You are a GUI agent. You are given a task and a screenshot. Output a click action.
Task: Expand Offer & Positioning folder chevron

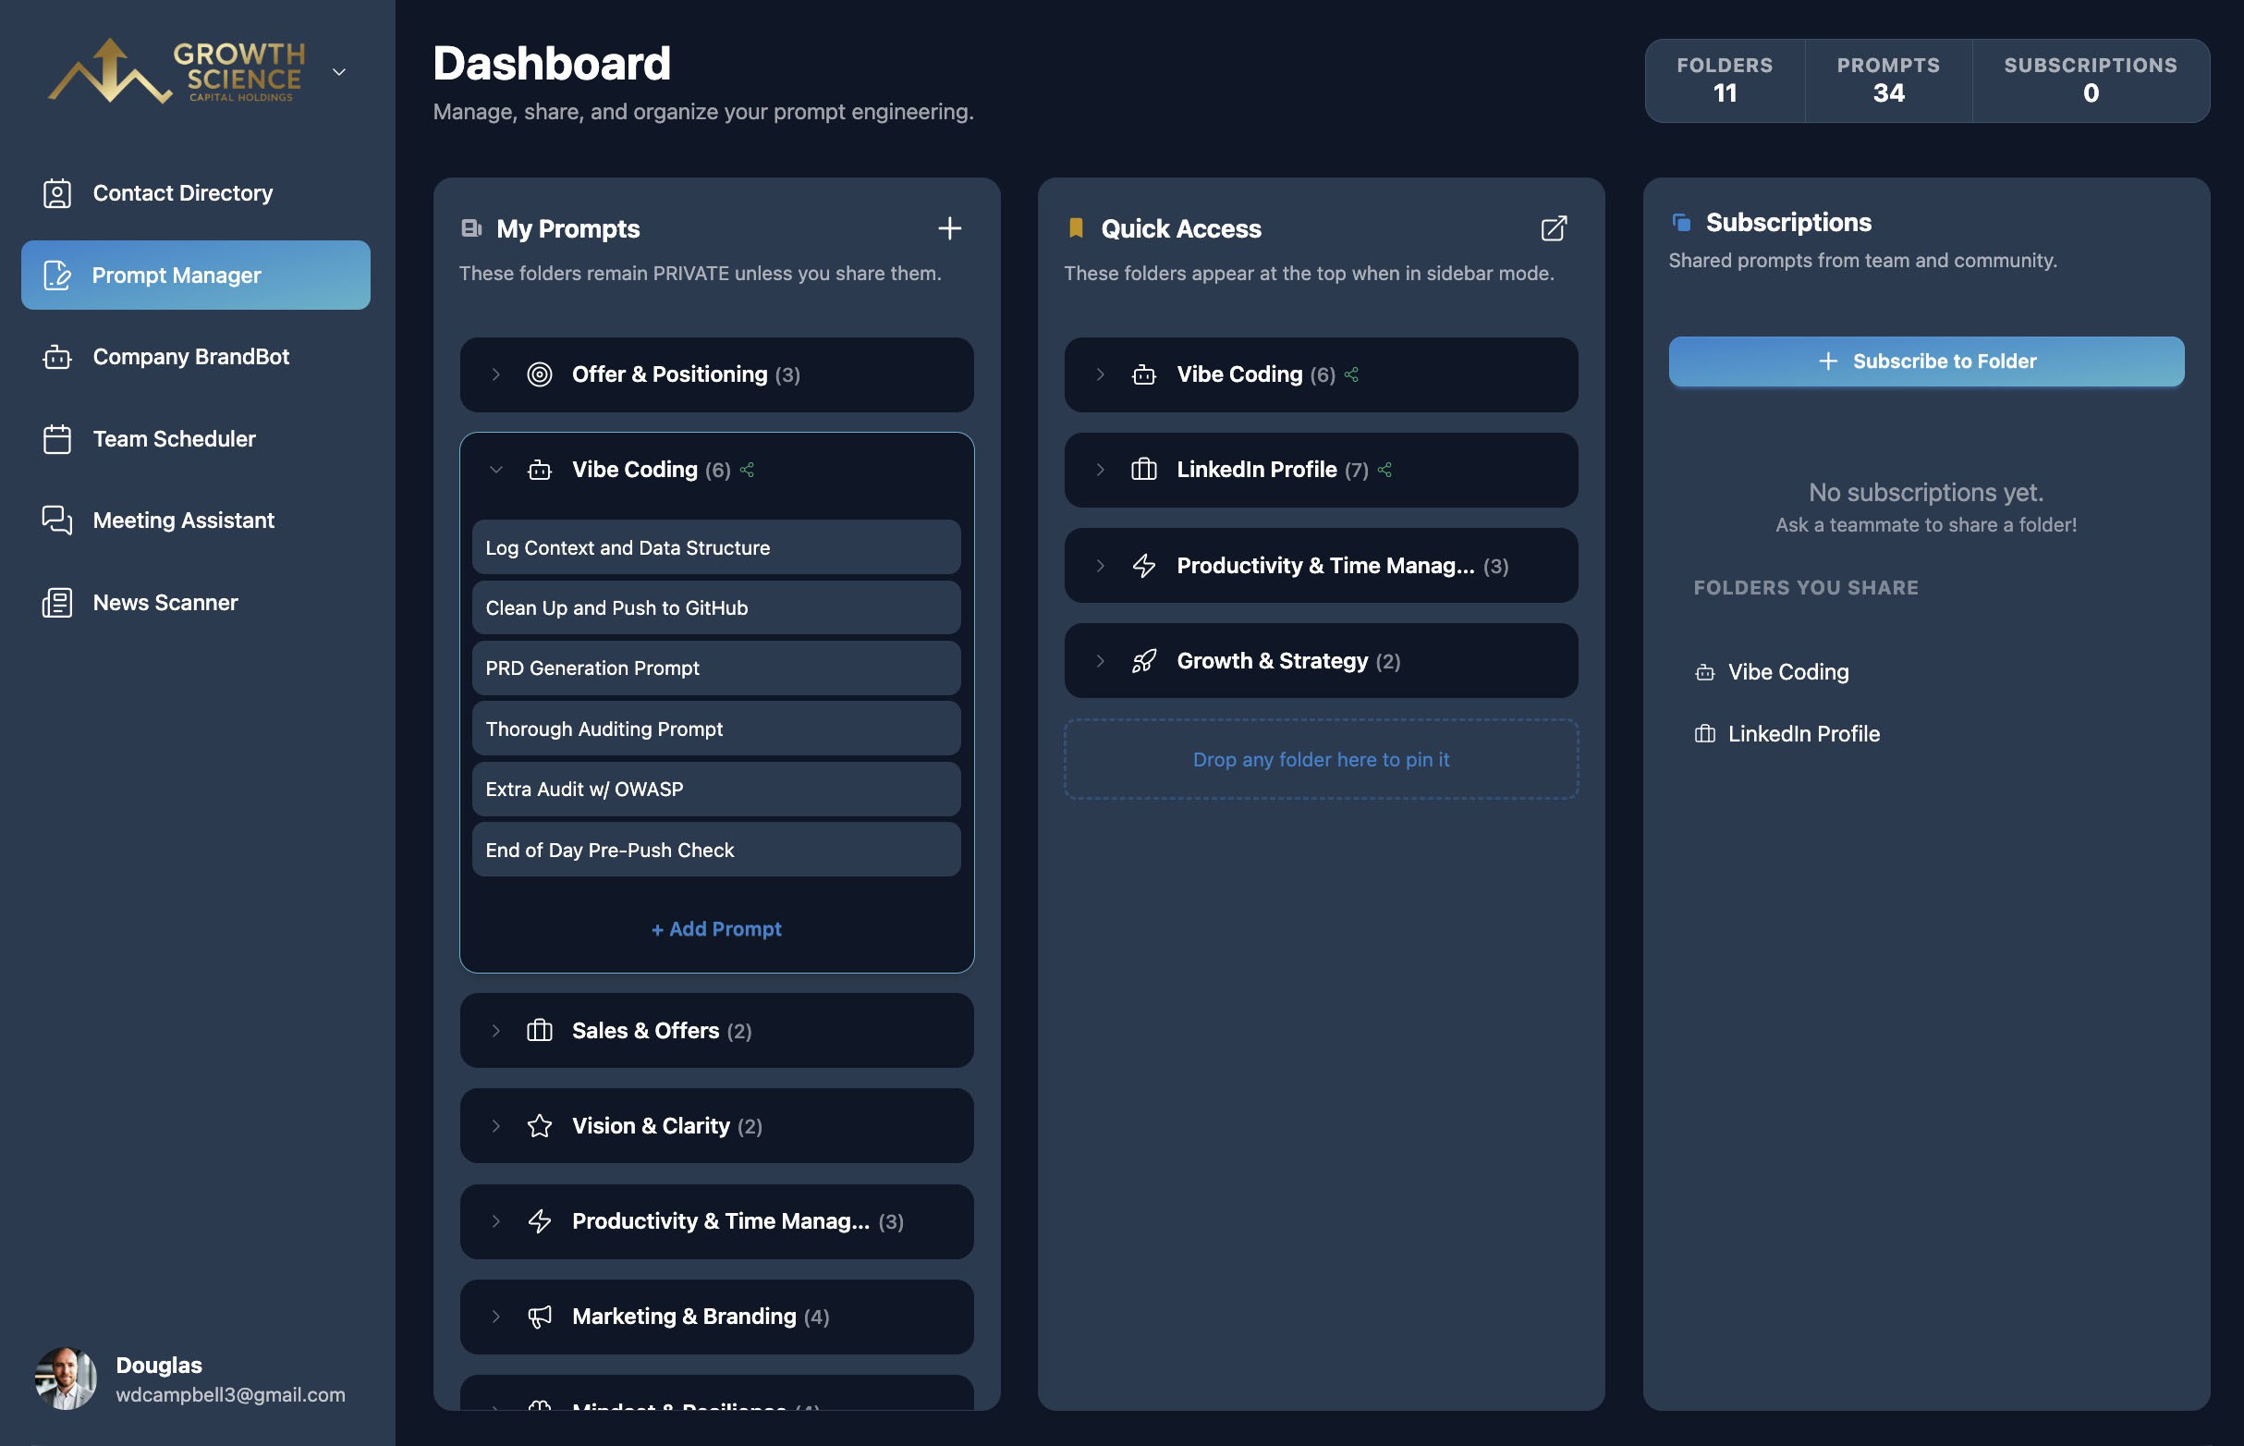pos(495,374)
